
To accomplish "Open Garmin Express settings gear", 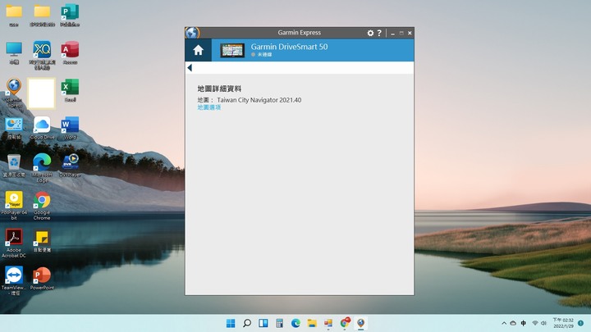I will coord(370,33).
